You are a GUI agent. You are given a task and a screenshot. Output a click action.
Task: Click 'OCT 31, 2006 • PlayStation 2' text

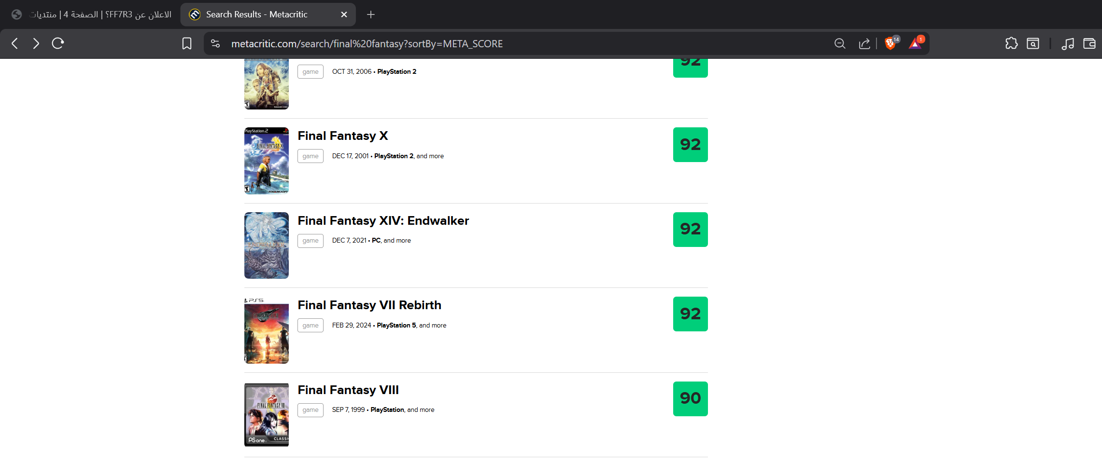click(374, 72)
